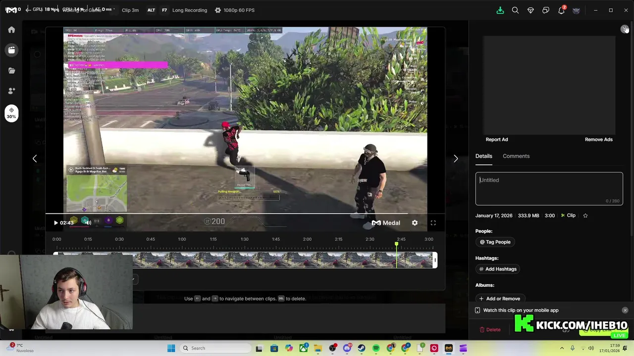This screenshot has width=634, height=356.
Task: Open Discord from the taskbar
Action: pos(347,348)
